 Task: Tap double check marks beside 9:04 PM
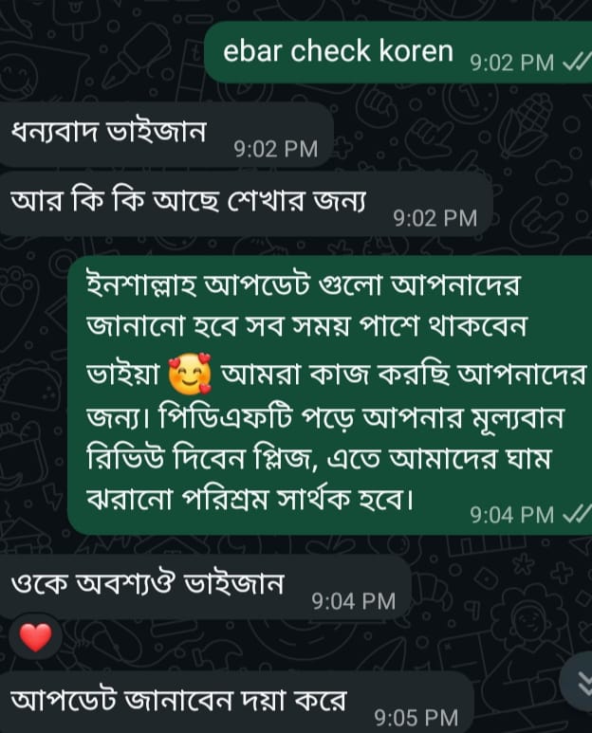[575, 514]
